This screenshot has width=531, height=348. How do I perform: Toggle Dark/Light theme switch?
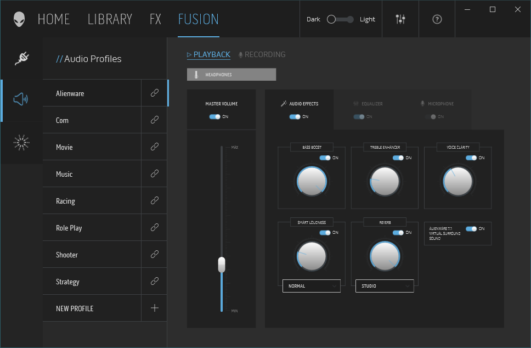pyautogui.click(x=340, y=19)
